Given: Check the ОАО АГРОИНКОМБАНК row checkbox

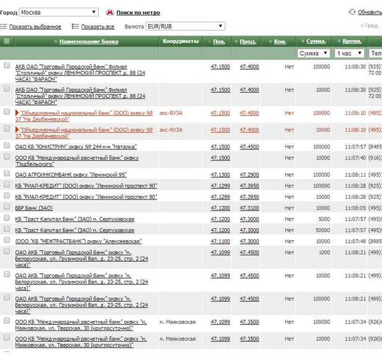Looking at the screenshot, I should point(7,173).
